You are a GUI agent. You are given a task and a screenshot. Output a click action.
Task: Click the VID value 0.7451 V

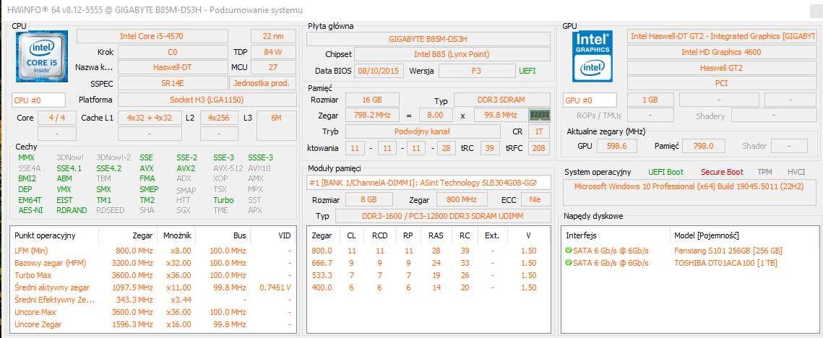[x=275, y=287]
